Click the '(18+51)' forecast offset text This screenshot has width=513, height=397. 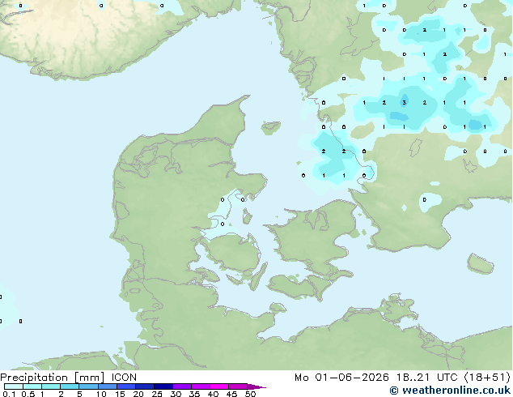coord(487,378)
